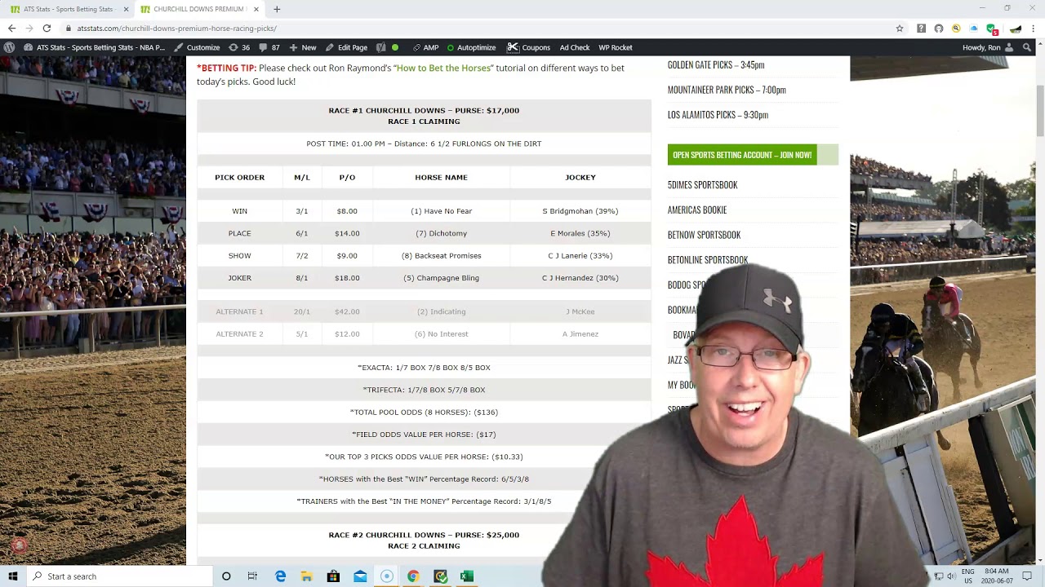Open AMP menu in admin bar
The image size is (1045, 587).
[425, 47]
